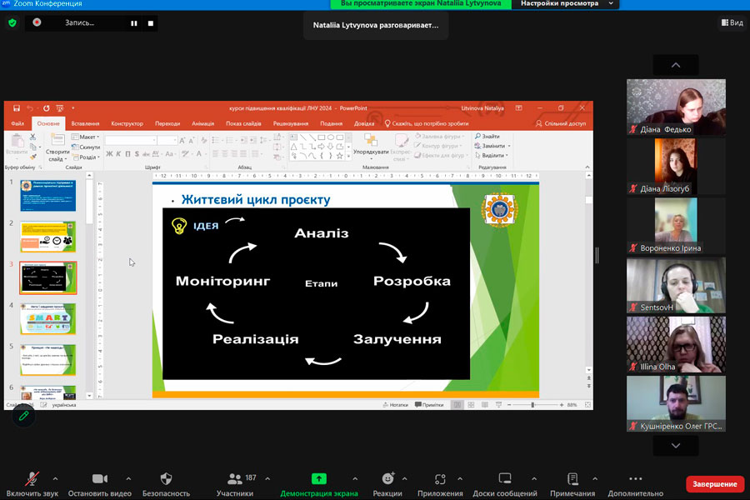This screenshot has height=500, width=750.
Task: Click Start From Beginning quick access icon
Action: (x=60, y=108)
